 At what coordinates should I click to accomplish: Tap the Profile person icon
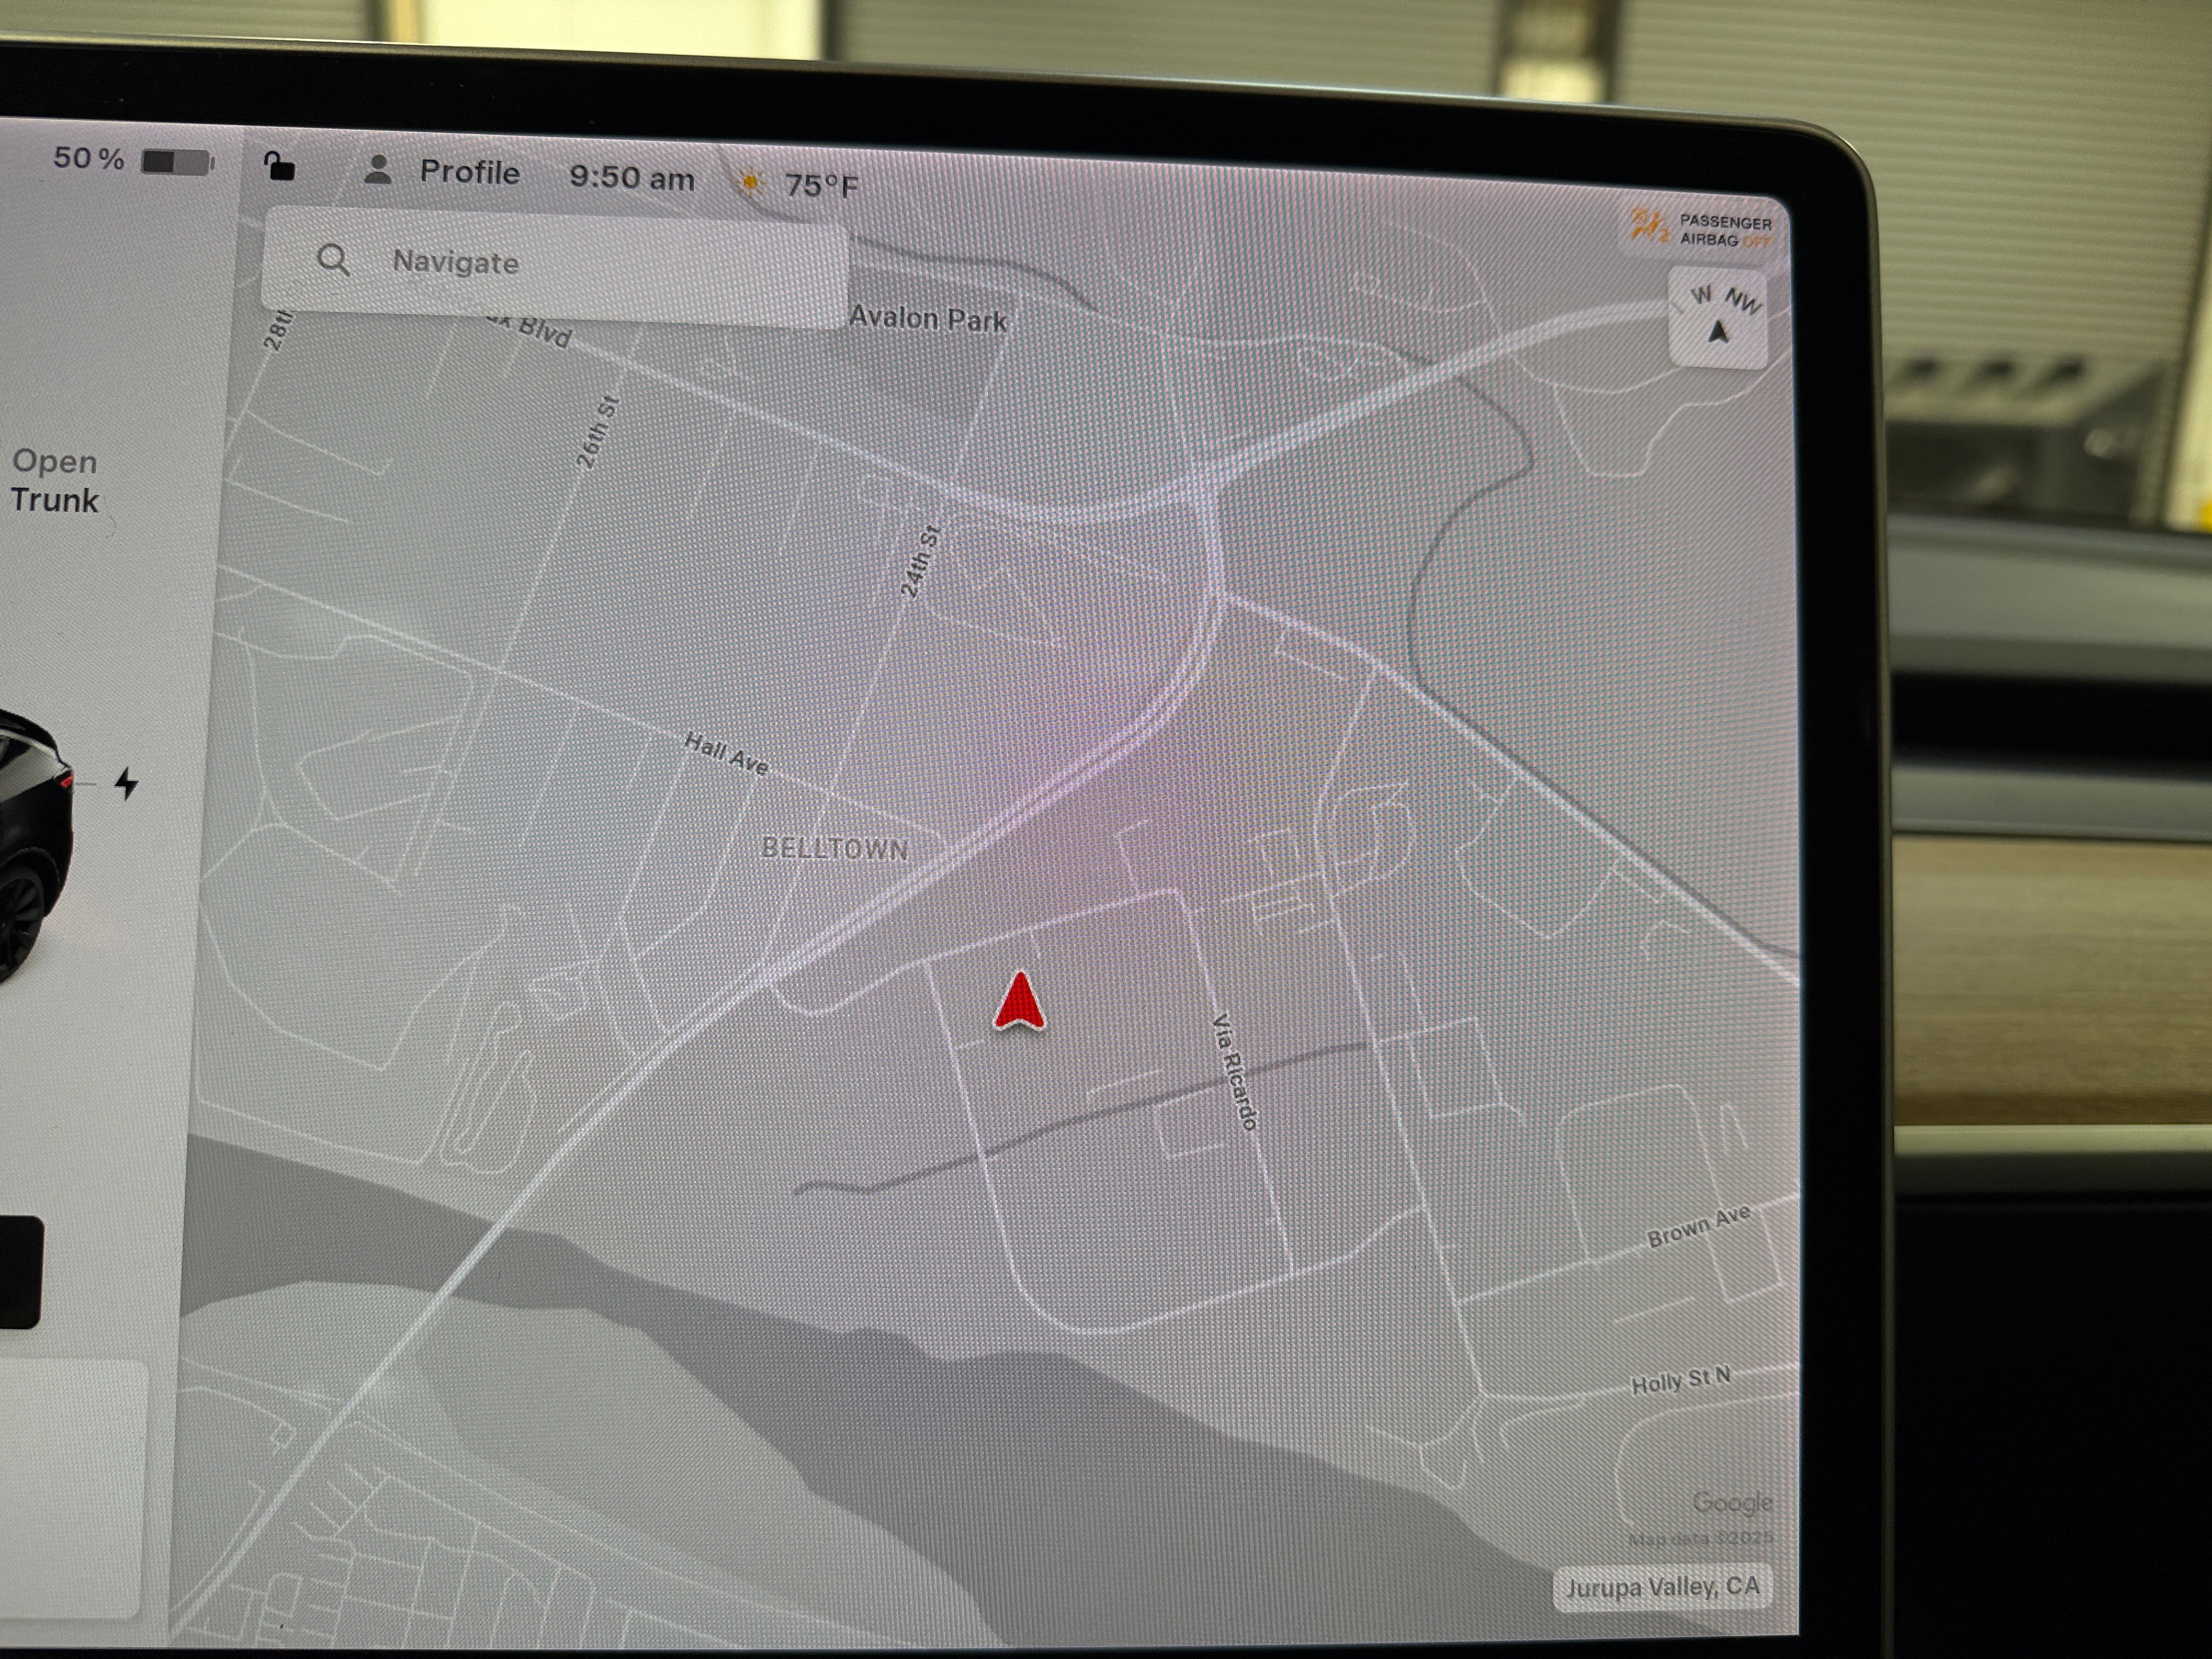377,170
